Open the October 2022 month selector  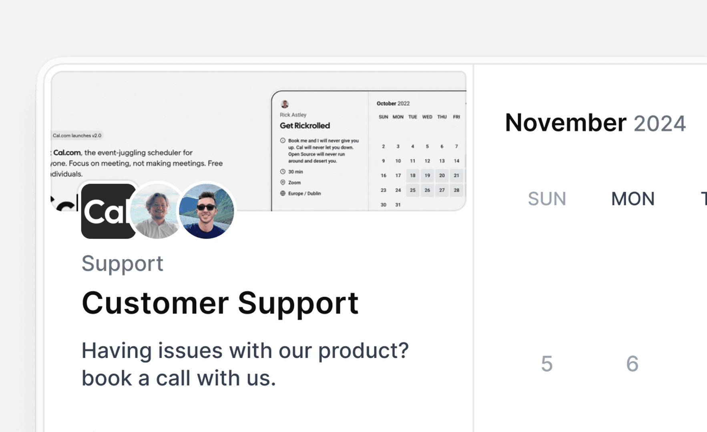click(x=393, y=103)
